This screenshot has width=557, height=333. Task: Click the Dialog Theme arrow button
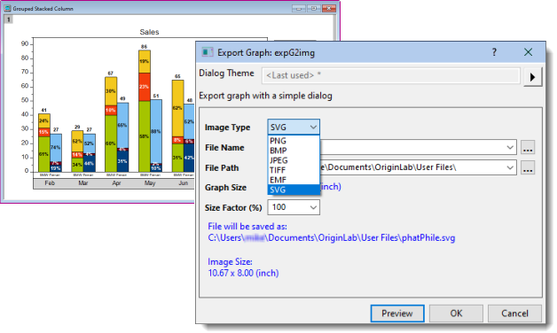pyautogui.click(x=532, y=76)
